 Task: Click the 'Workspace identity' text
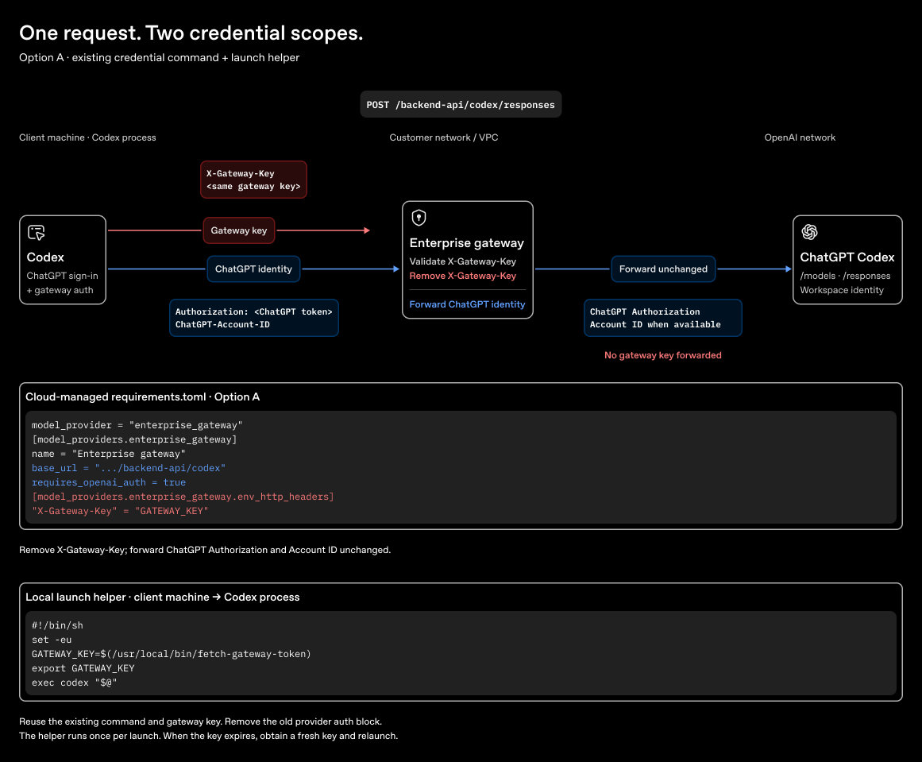(x=842, y=290)
